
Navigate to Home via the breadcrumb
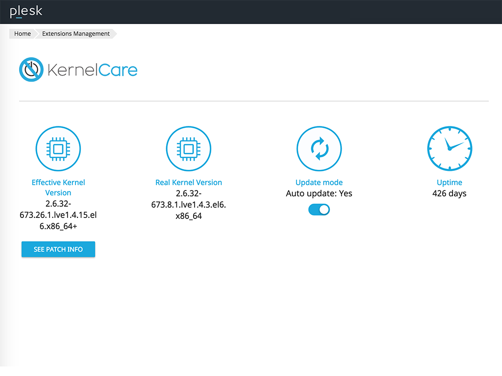[x=22, y=33]
